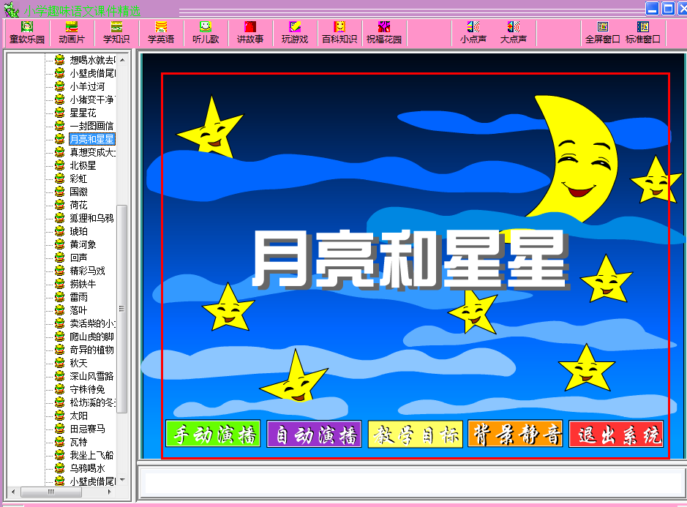Select 荷花 in lesson list
The height and width of the screenshot is (507, 687).
coord(78,205)
